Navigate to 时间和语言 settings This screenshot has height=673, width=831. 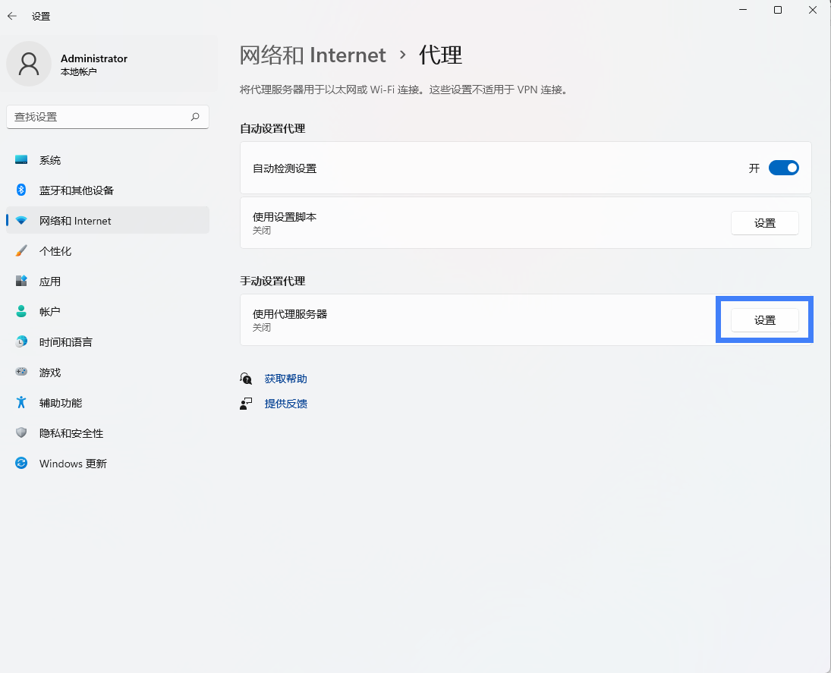[x=108, y=341]
